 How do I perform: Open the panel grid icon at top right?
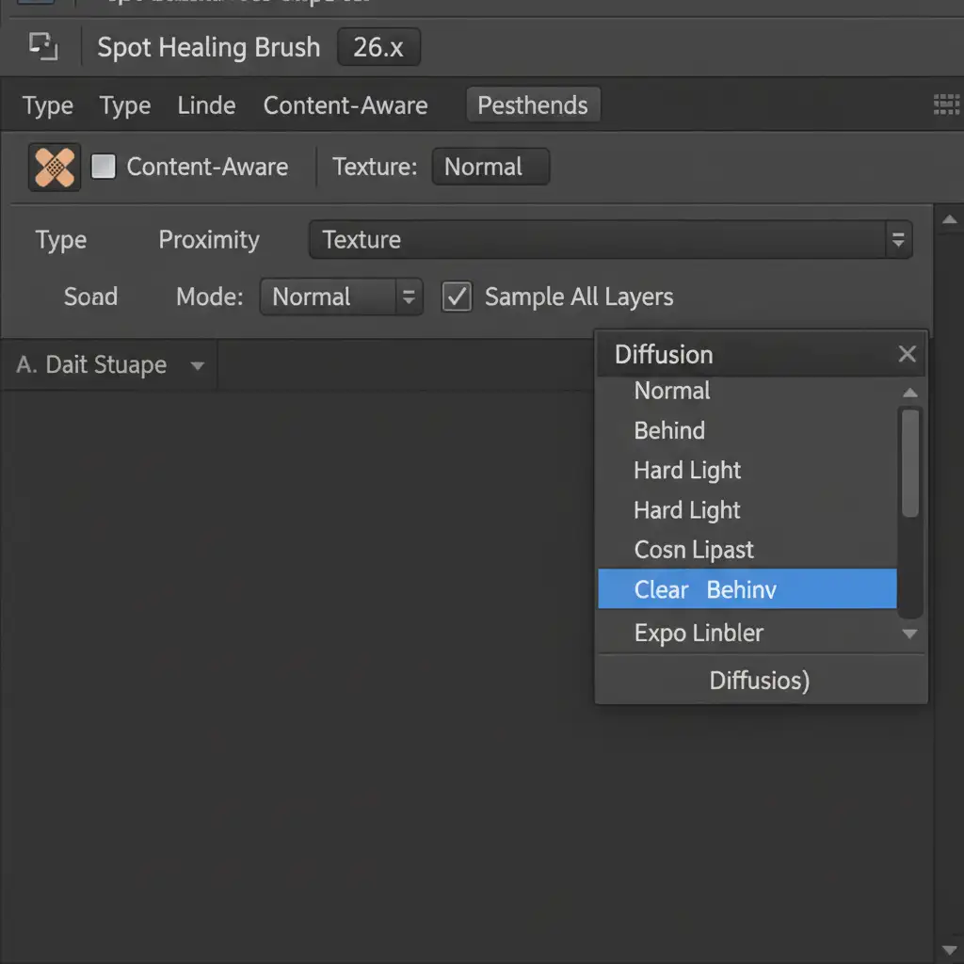[945, 104]
